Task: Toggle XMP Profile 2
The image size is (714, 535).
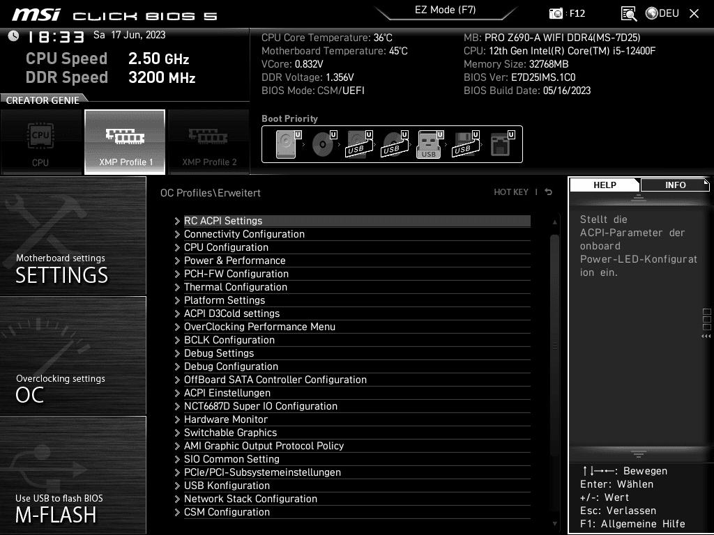Action: [x=209, y=142]
